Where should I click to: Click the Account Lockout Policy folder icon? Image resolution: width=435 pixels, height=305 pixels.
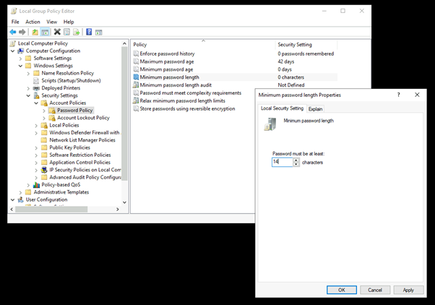point(52,118)
